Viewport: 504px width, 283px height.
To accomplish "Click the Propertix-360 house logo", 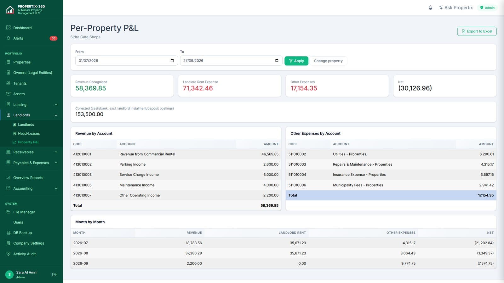I will click(10, 10).
